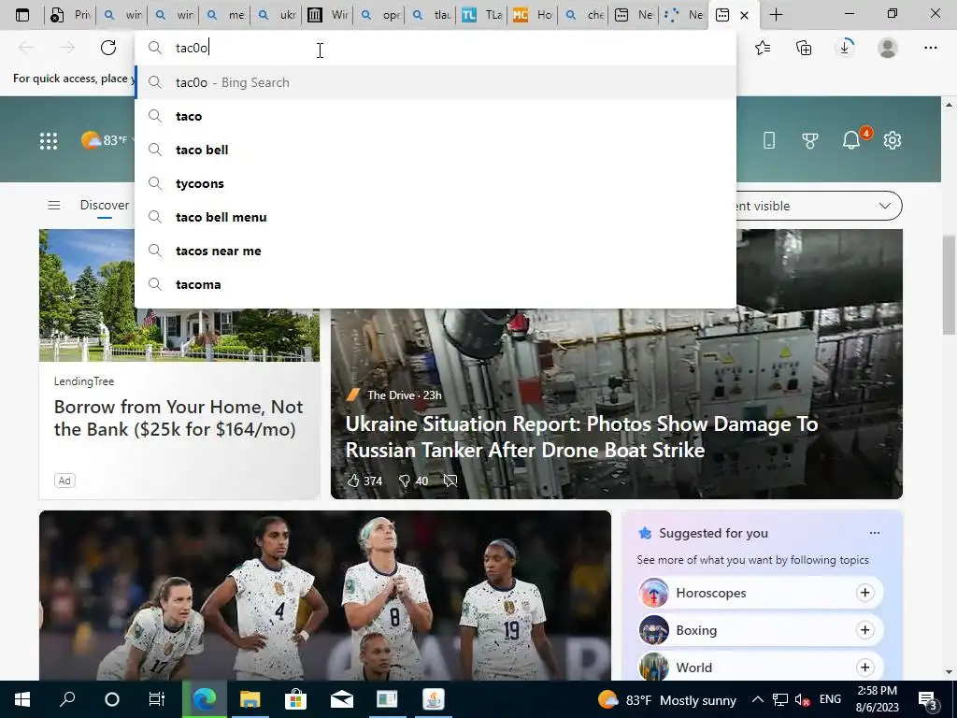Open the LendingTree house image

pos(179,295)
